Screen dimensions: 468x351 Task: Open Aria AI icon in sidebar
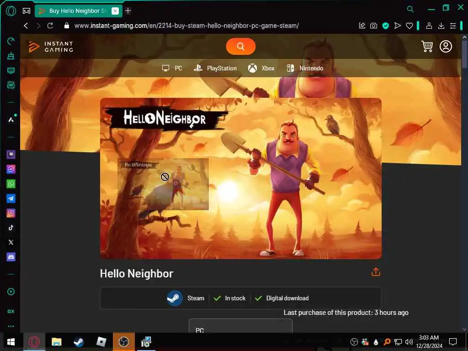tap(11, 120)
